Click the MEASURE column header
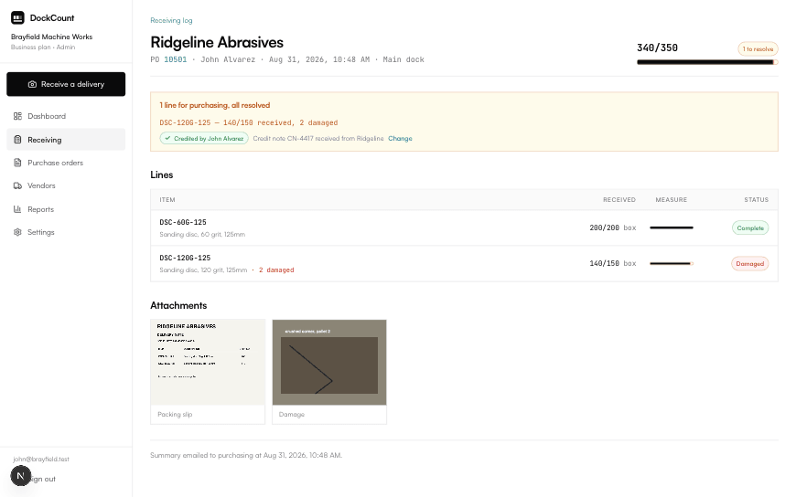 (x=672, y=200)
